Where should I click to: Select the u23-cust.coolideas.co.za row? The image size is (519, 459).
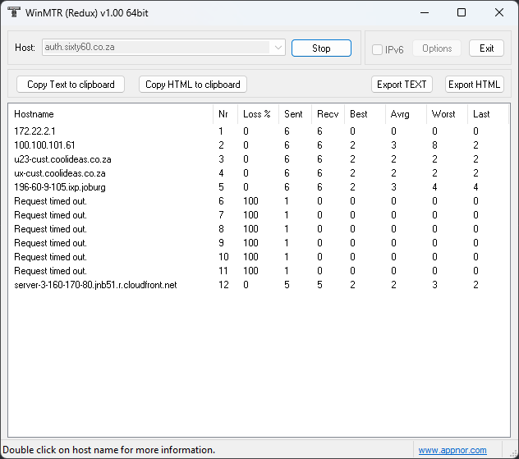(259, 159)
